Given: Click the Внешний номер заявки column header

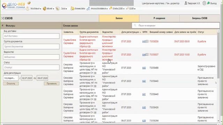Looking at the screenshot, I should (x=161, y=32).
